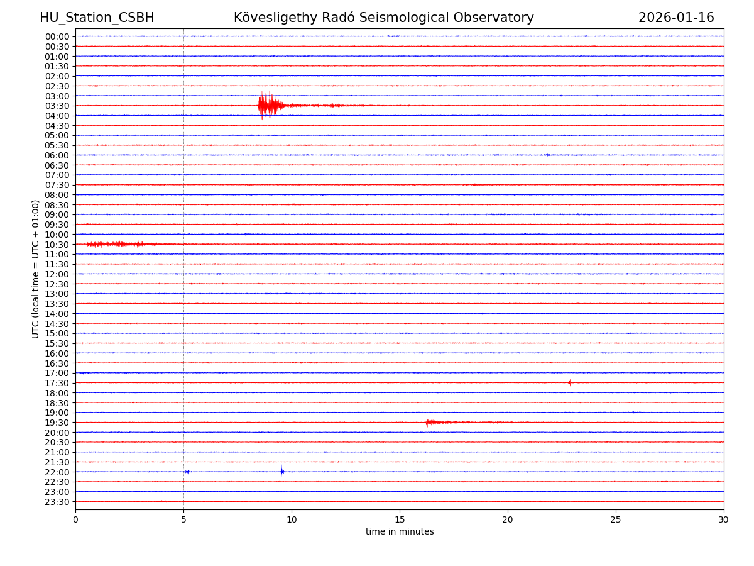
Task: Click the UTC local time y-axis label
Action: tap(36, 269)
